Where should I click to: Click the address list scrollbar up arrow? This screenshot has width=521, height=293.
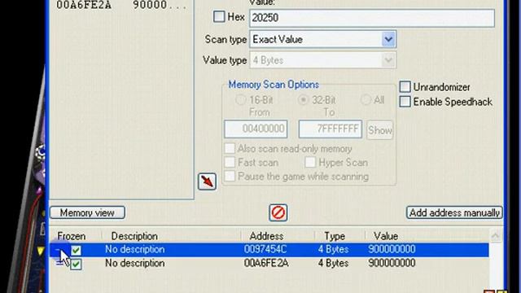click(x=496, y=236)
